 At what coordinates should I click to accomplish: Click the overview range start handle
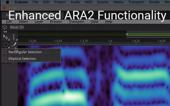pos(127,34)
